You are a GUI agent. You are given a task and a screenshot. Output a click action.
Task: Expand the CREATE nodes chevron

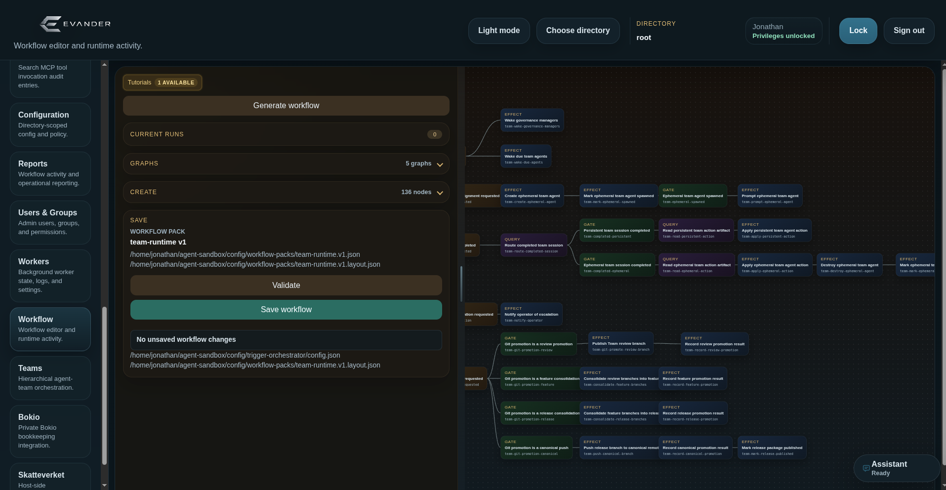440,193
